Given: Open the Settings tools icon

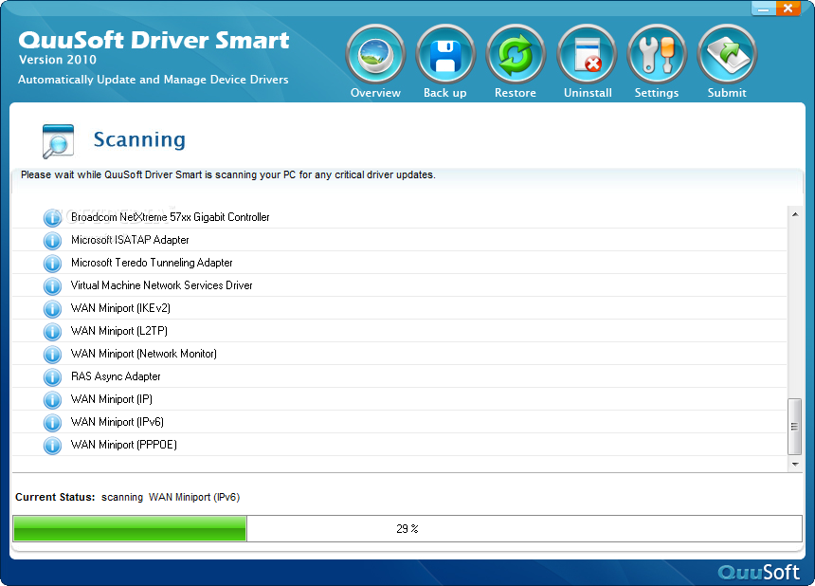Looking at the screenshot, I should click(x=657, y=55).
